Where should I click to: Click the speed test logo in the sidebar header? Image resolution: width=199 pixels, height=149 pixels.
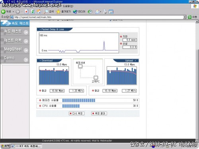click(x=15, y=23)
